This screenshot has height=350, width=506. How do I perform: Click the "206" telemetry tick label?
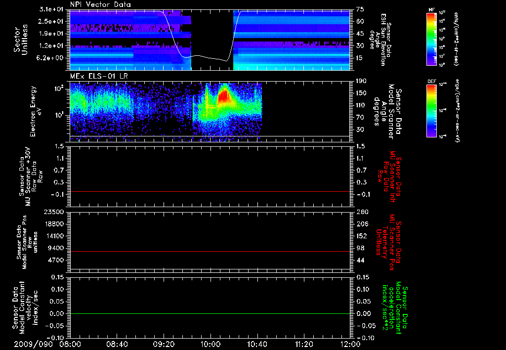click(362, 224)
